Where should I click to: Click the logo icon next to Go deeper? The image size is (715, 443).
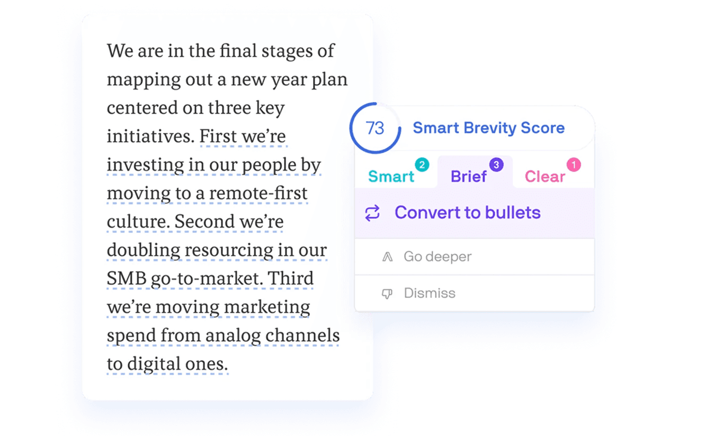pyautogui.click(x=387, y=257)
